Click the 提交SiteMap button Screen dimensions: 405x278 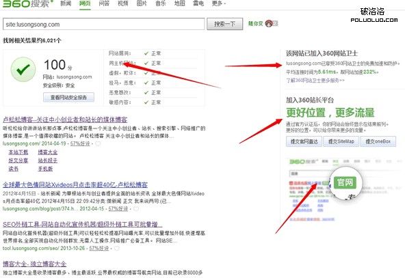coord(341,141)
